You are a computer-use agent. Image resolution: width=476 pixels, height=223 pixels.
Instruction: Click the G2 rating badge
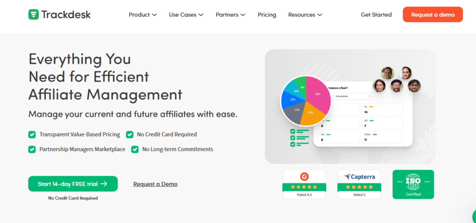click(304, 184)
